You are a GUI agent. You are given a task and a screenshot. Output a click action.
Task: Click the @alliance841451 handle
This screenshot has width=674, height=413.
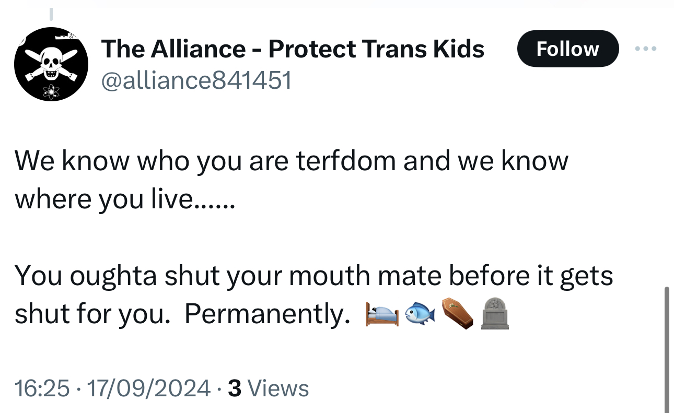(196, 80)
